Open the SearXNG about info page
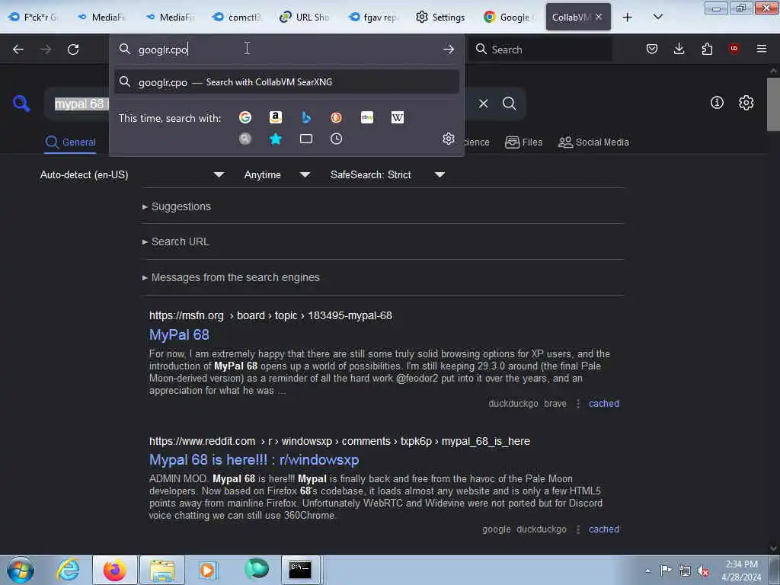Image resolution: width=780 pixels, height=585 pixels. (717, 103)
